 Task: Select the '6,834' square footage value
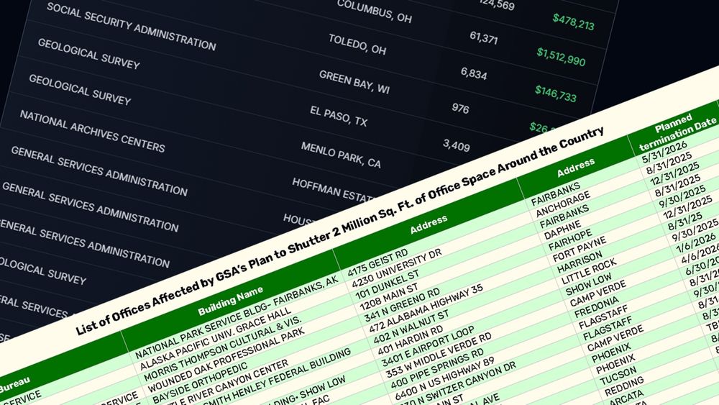click(x=474, y=73)
